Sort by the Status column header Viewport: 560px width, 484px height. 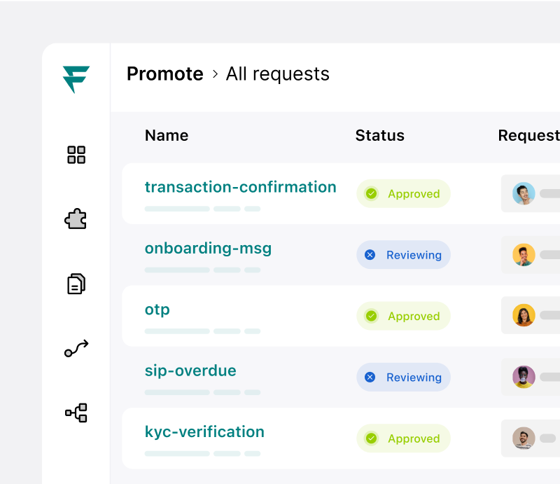pyautogui.click(x=379, y=135)
